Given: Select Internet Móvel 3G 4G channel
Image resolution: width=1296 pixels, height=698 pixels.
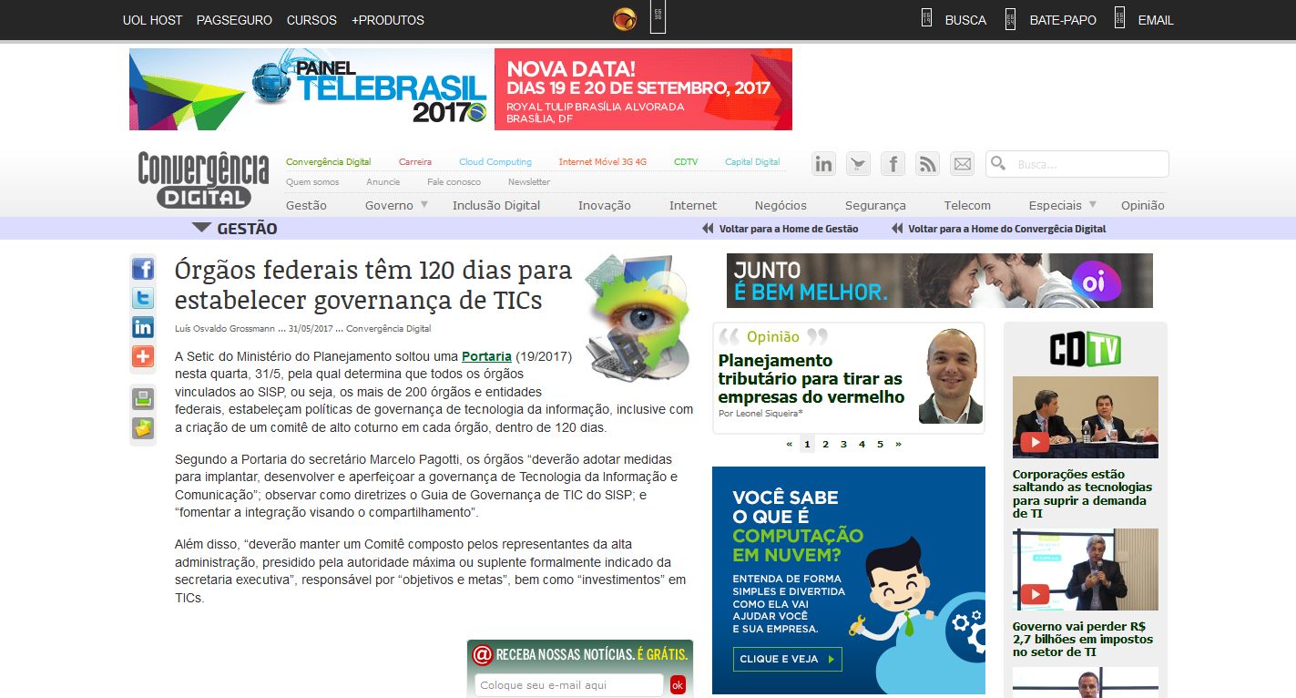Looking at the screenshot, I should point(603,162).
